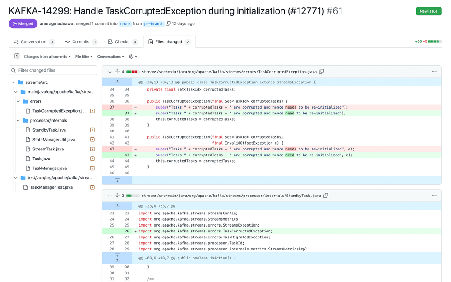The width and height of the screenshot is (451, 282).
Task: Toggle the file tree sidebar icon
Action: 17,56
